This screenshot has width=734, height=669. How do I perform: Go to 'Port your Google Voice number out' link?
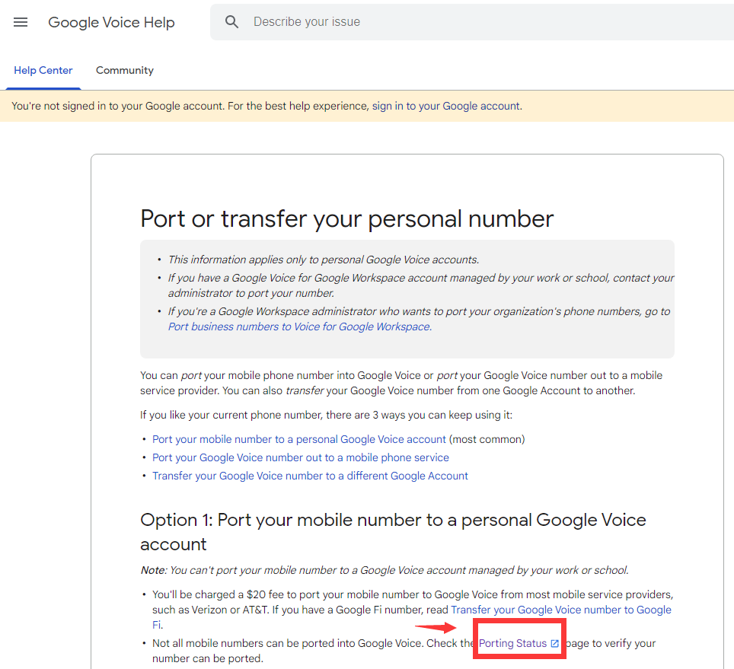coord(300,457)
